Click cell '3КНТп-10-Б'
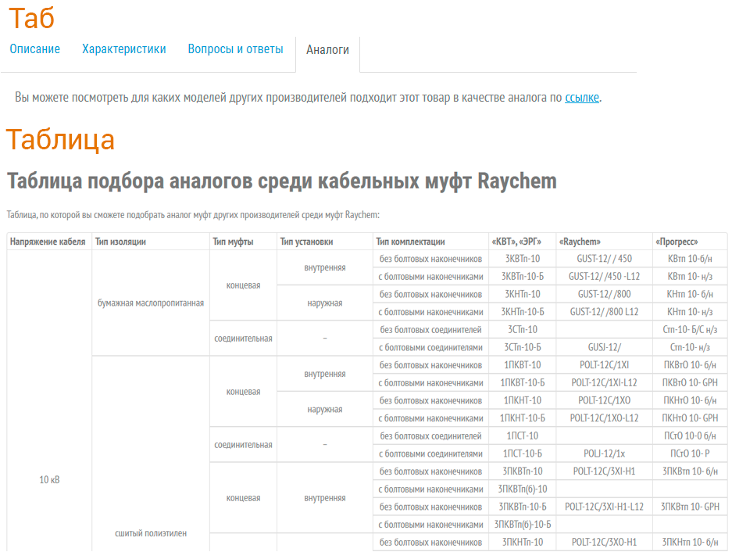 523,312
